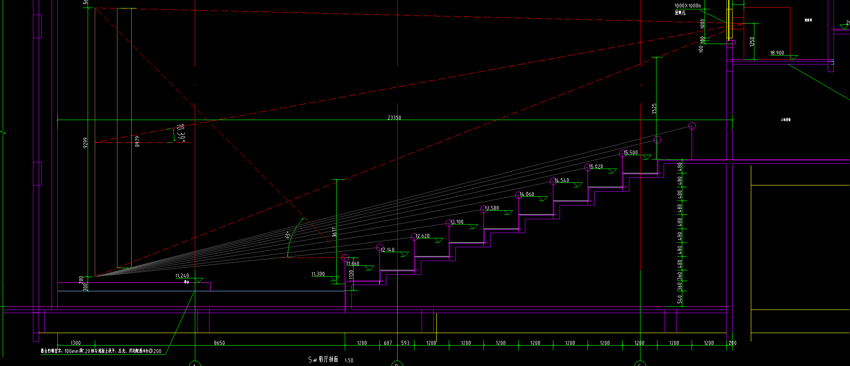The width and height of the screenshot is (850, 366).
Task: Select the 1000×1000h opening annotation
Action: coord(688,6)
